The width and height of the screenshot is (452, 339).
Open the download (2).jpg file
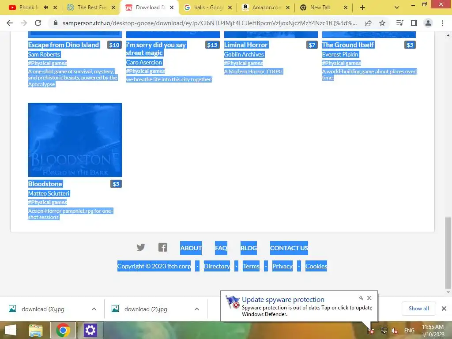click(146, 309)
